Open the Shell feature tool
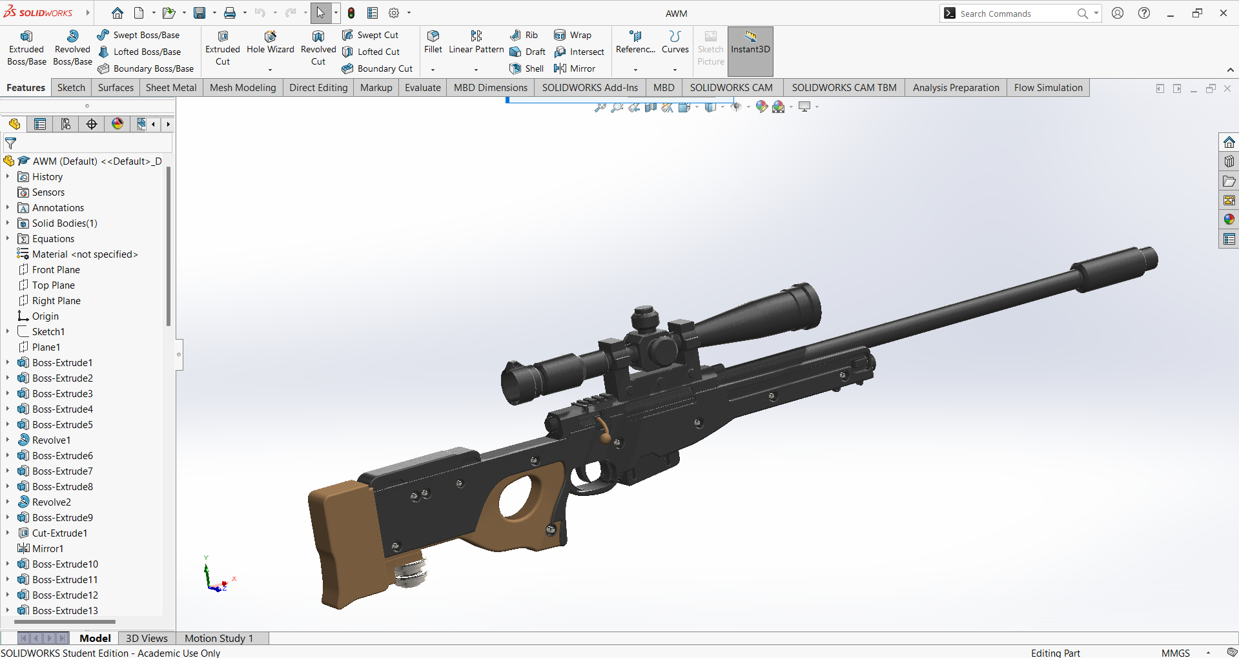 tap(526, 68)
